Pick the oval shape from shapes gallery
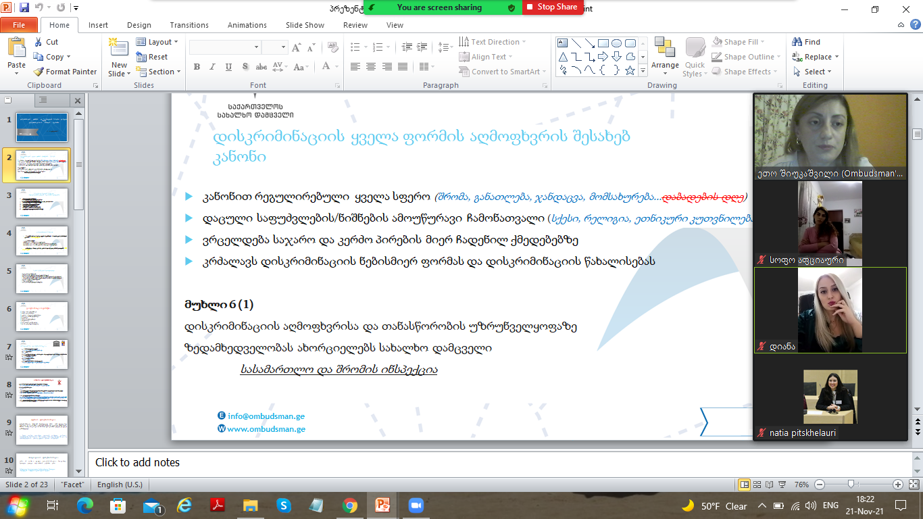This screenshot has width=923, height=519. 630,43
